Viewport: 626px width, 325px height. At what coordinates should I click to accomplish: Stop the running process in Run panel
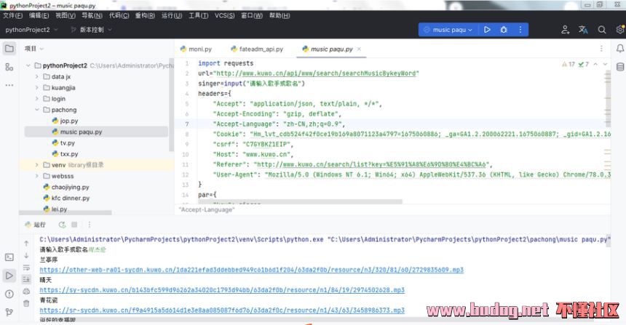coord(74,225)
